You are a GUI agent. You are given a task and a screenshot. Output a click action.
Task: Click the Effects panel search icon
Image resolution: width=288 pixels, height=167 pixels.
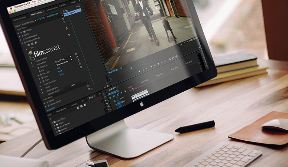pyautogui.click(x=50, y=119)
